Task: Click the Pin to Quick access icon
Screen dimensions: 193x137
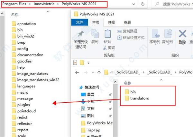Action: tap(81, 34)
